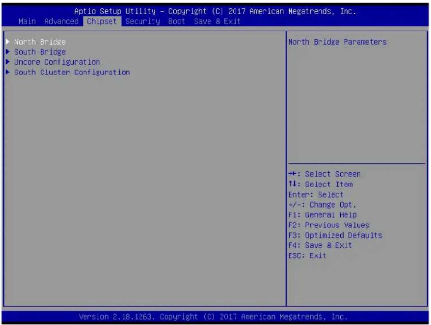The height and width of the screenshot is (325, 431).
Task: Switch to Save & Exit tab
Action: tap(217, 21)
